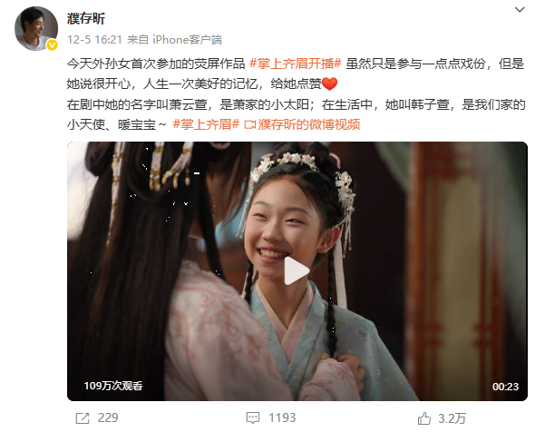
Task: Click the like count 3.2万
Action: (x=452, y=418)
